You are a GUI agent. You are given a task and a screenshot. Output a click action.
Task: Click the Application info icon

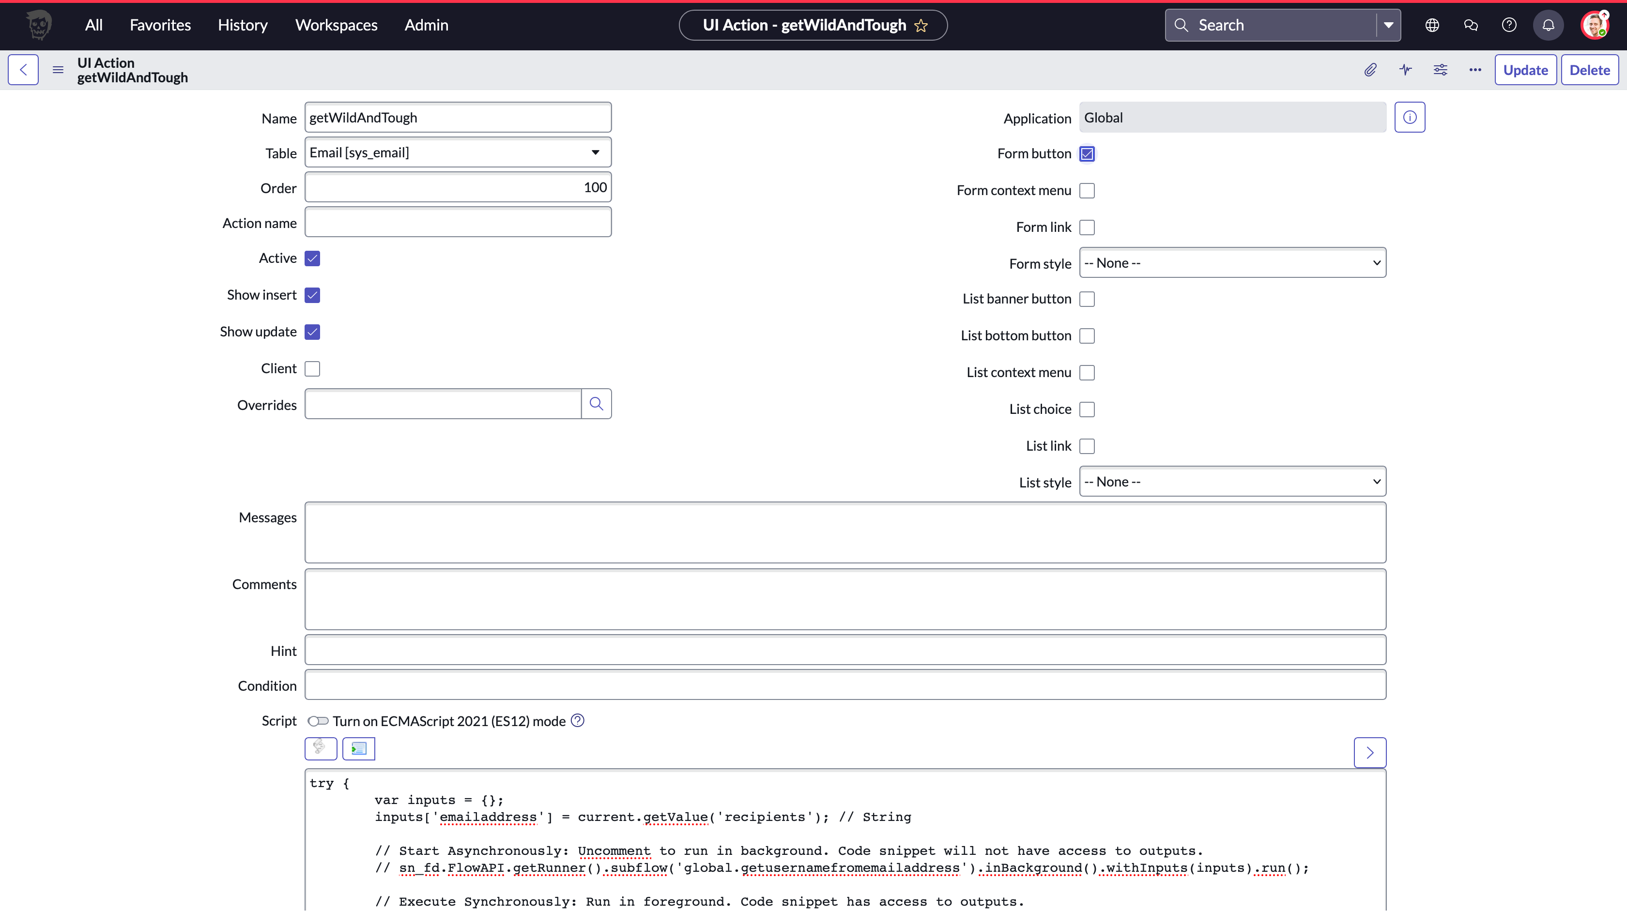(1409, 118)
